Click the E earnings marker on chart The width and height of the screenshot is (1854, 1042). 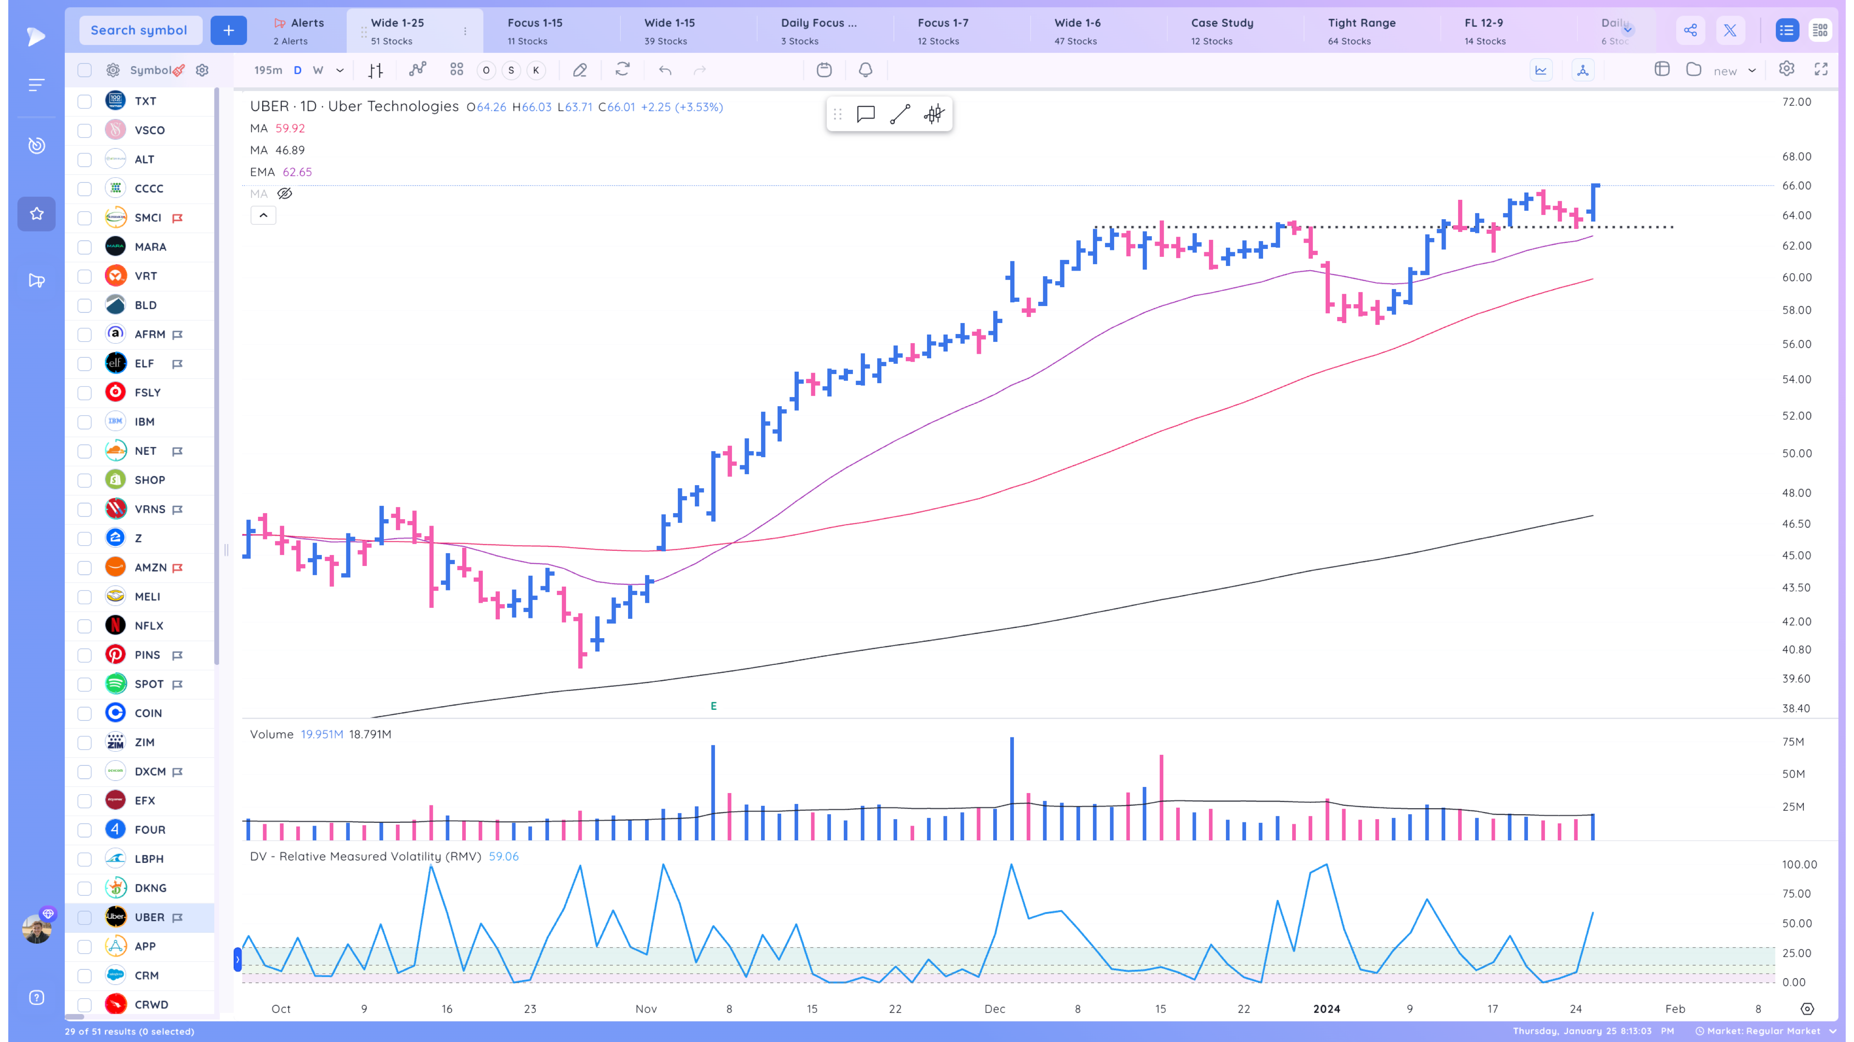[713, 706]
